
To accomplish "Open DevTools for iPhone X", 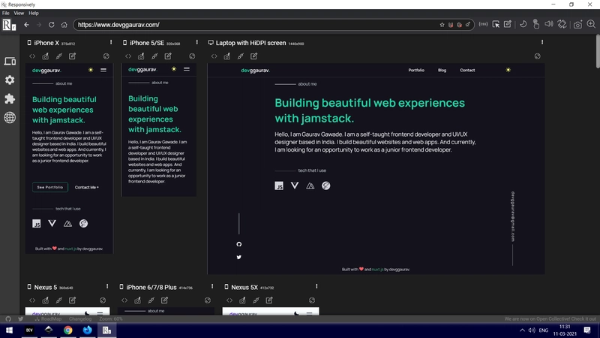I will [32, 56].
